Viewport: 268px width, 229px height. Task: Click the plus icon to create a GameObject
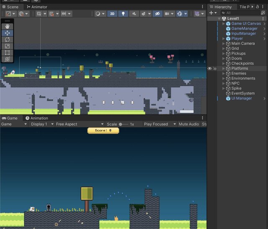(211, 13)
